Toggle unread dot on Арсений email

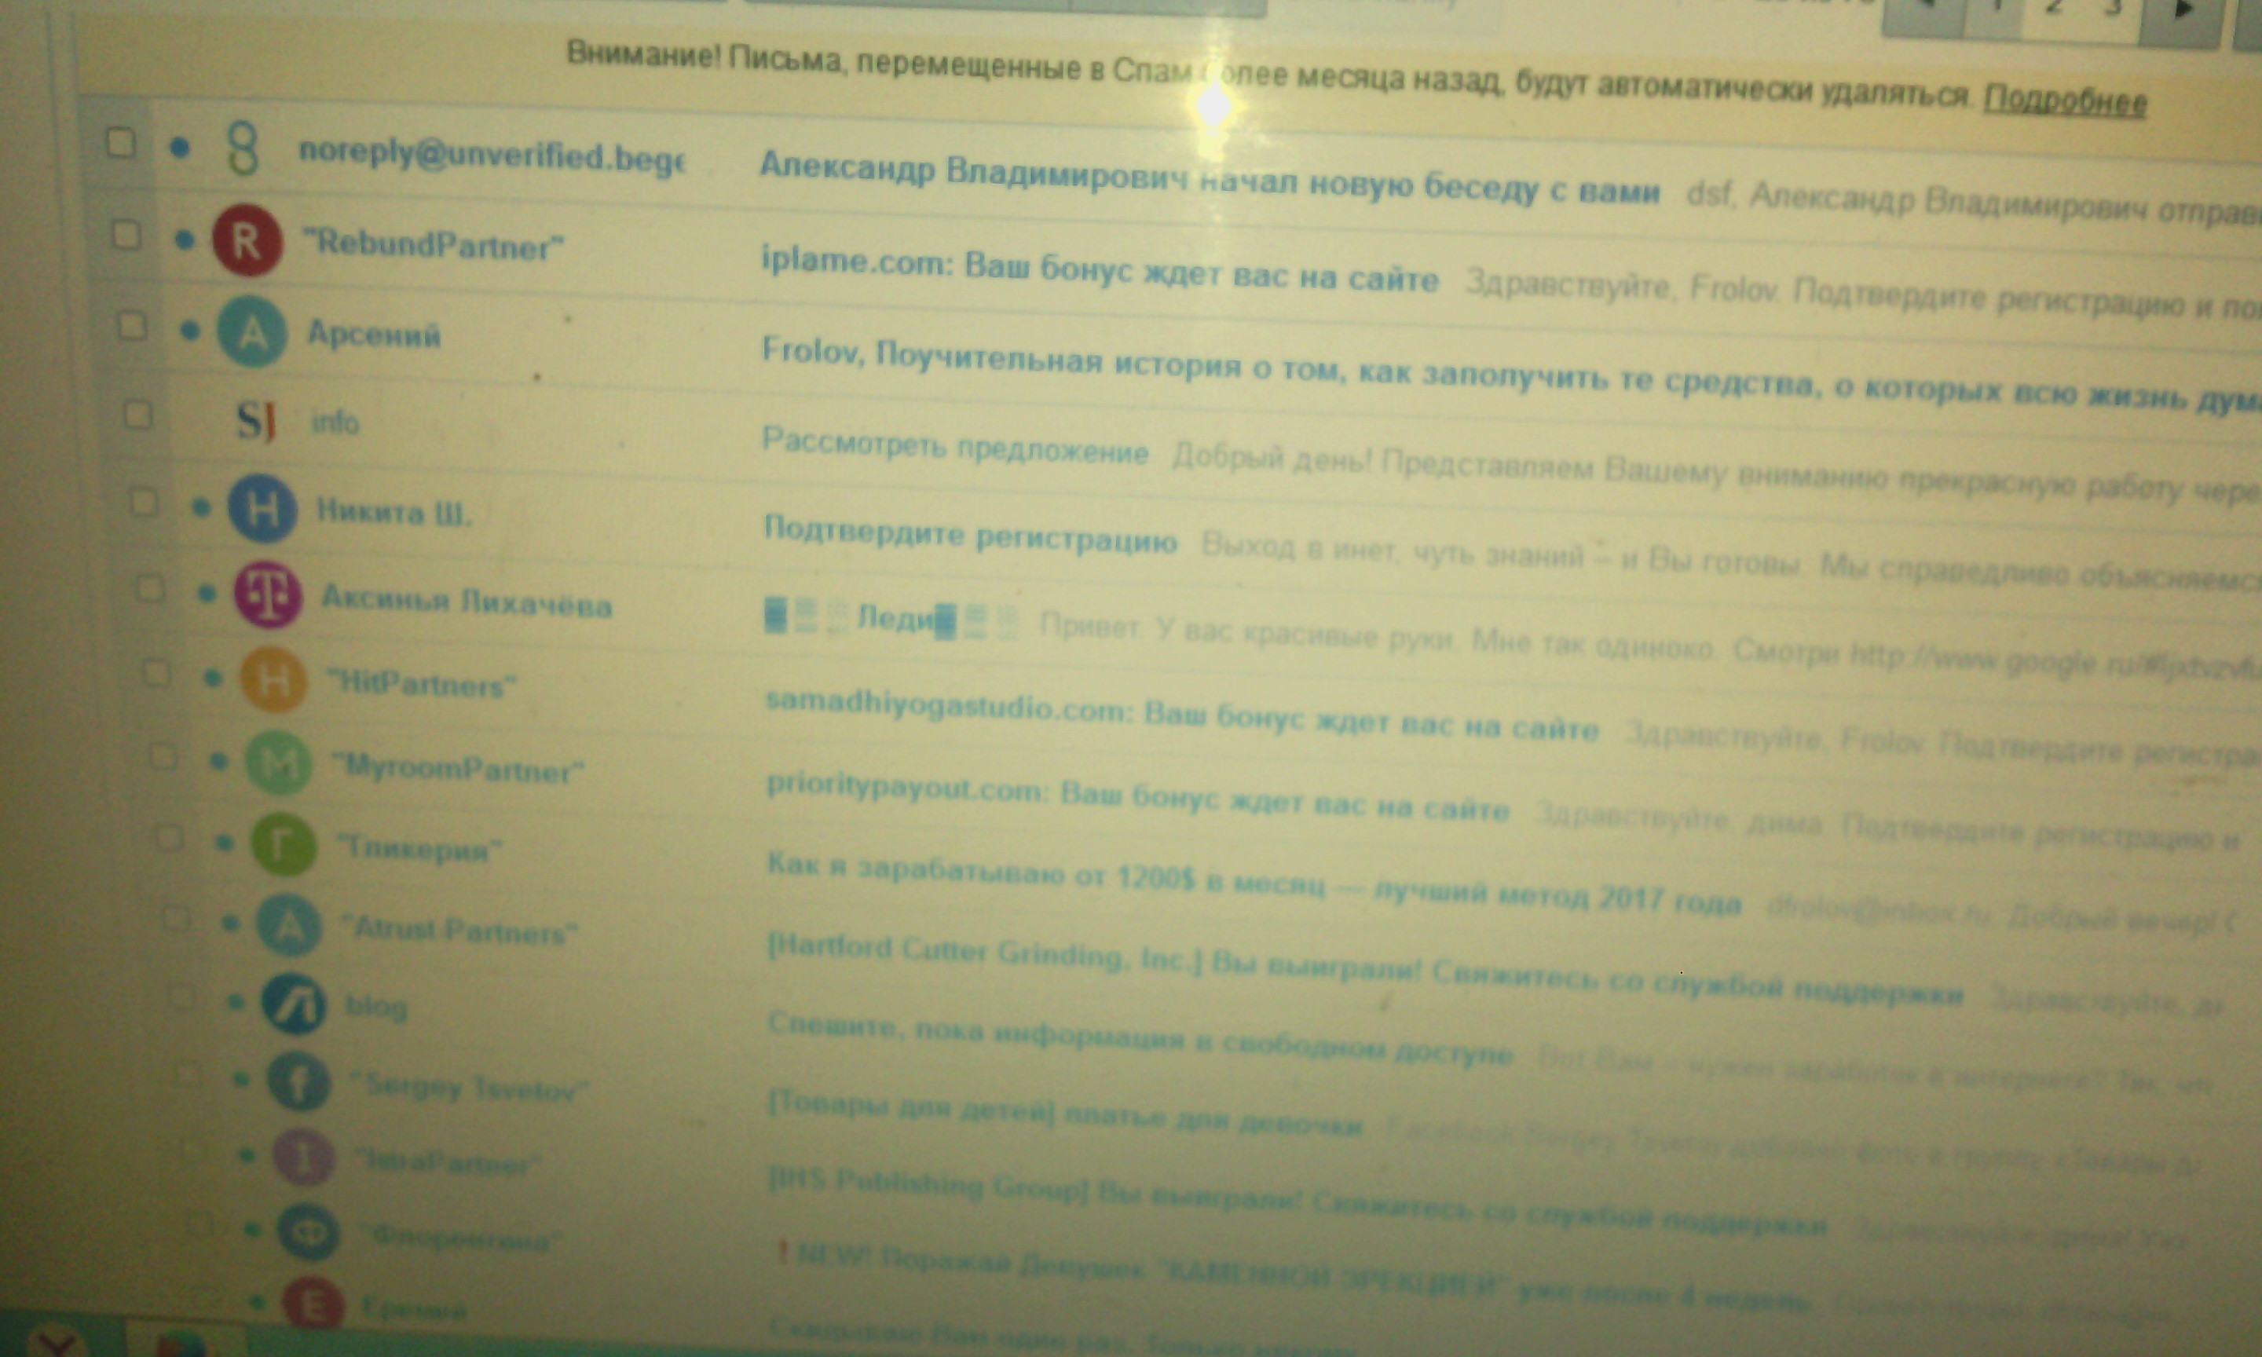[x=189, y=330]
